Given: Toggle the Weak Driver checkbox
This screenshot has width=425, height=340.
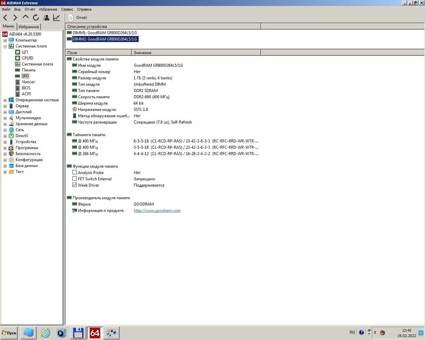Looking at the screenshot, I should coord(74,185).
